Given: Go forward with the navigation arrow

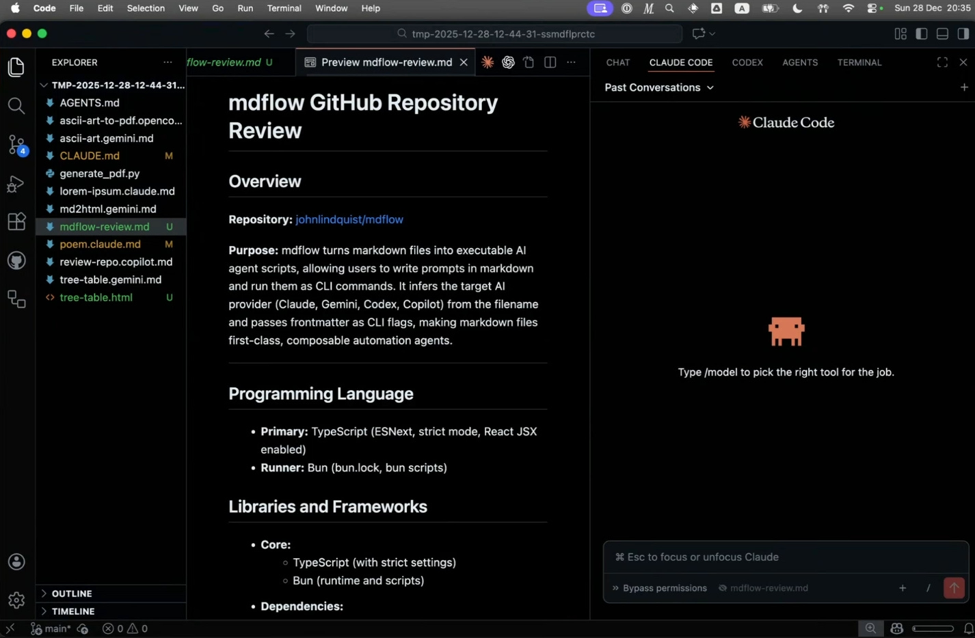Looking at the screenshot, I should (x=291, y=33).
